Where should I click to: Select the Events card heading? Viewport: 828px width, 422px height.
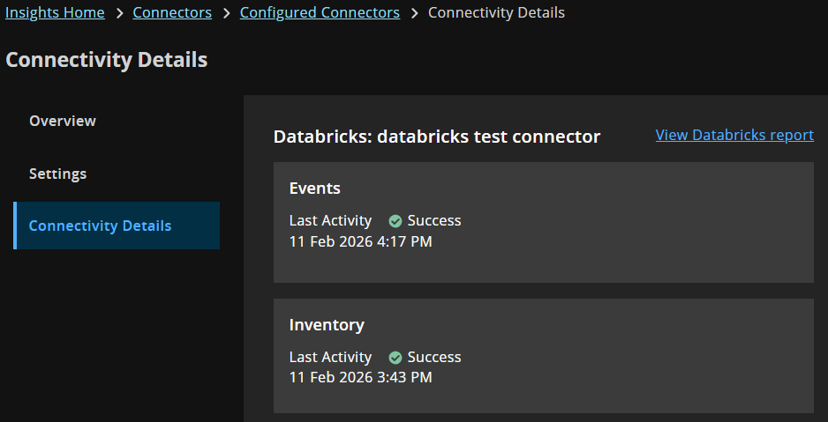tap(315, 188)
